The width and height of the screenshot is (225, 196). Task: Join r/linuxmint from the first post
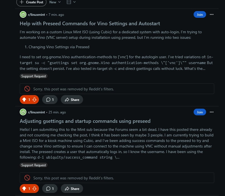200,14
